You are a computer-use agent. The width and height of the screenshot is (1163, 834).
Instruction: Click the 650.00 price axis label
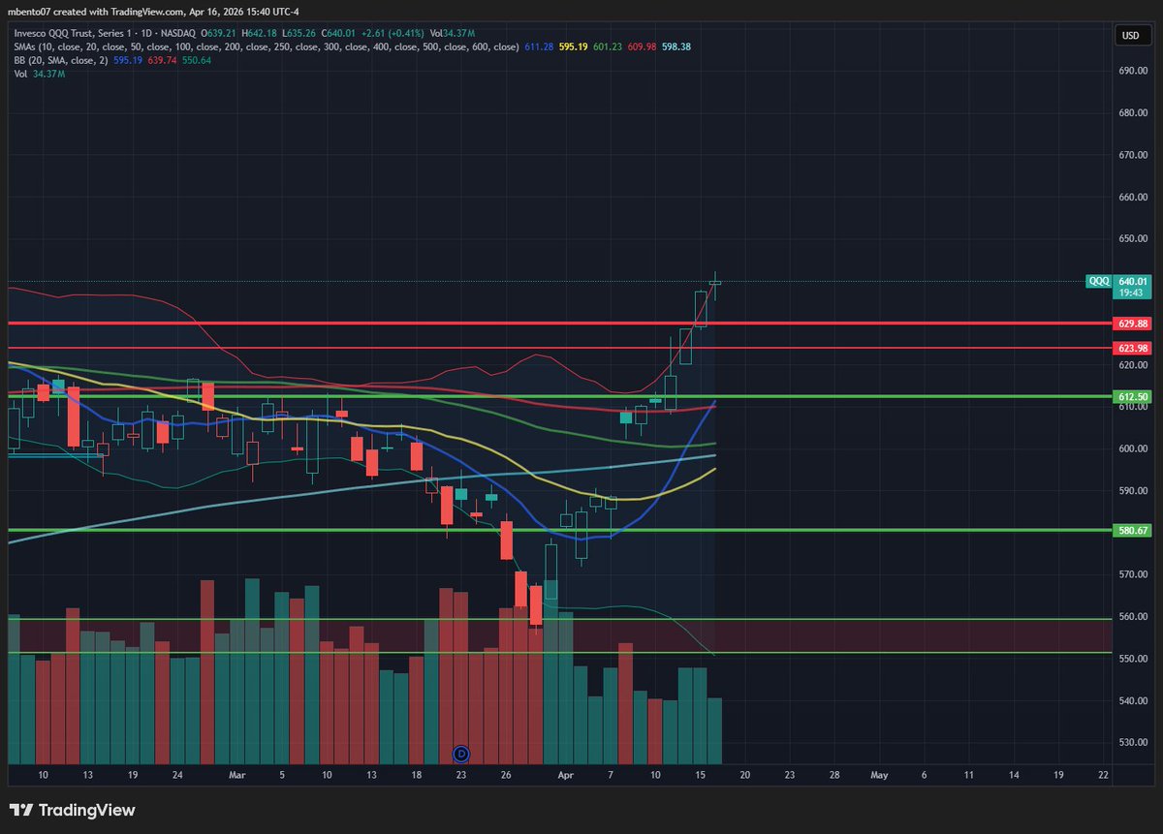point(1132,239)
